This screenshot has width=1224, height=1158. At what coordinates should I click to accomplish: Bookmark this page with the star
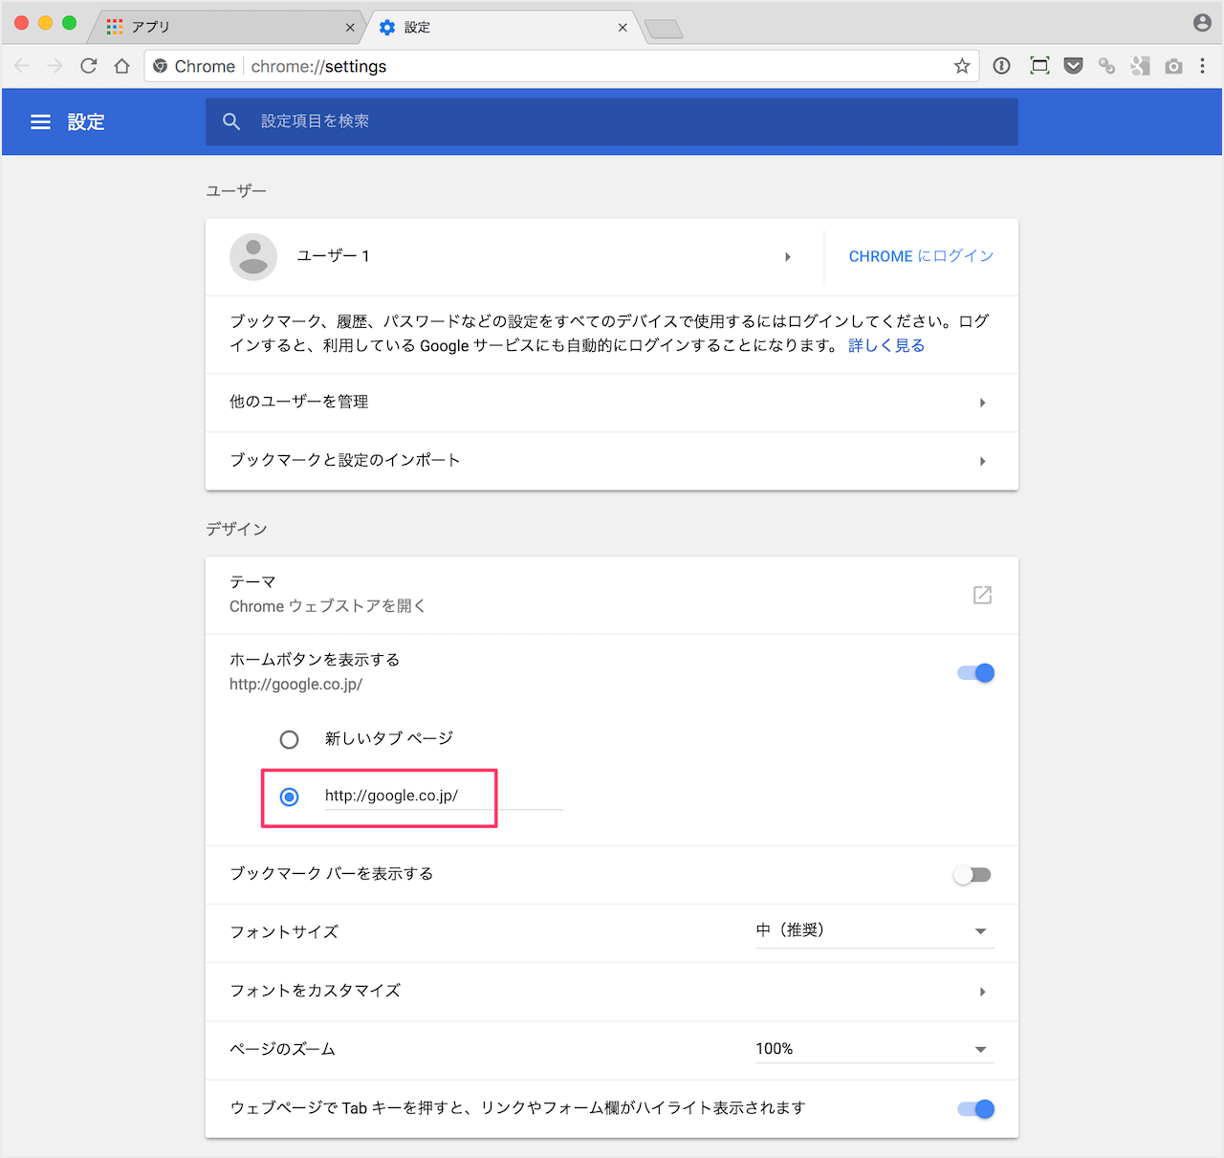click(x=962, y=66)
